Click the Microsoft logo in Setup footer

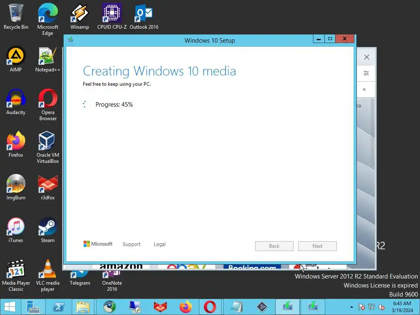tap(98, 244)
